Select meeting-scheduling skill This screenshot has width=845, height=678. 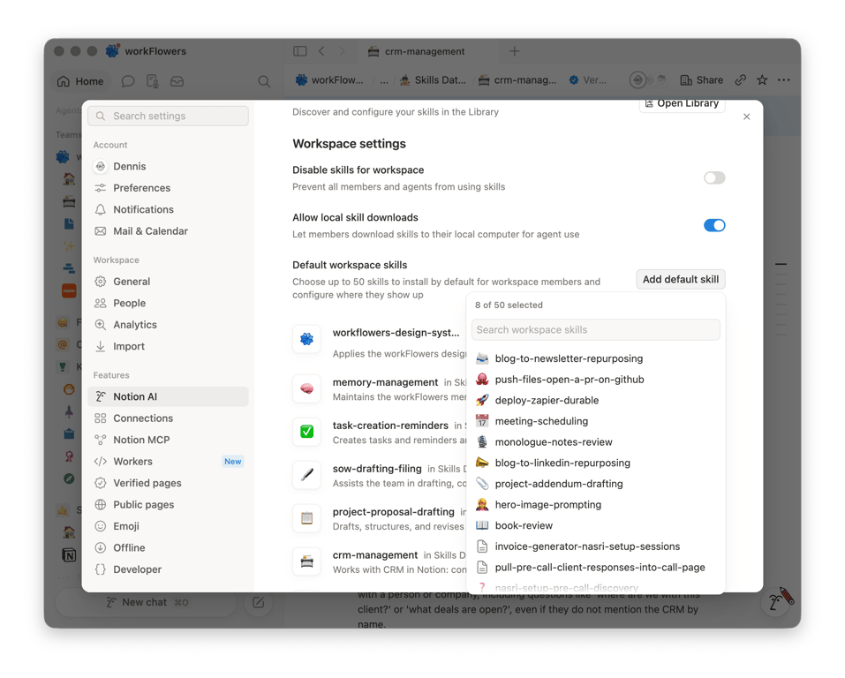[595, 421]
